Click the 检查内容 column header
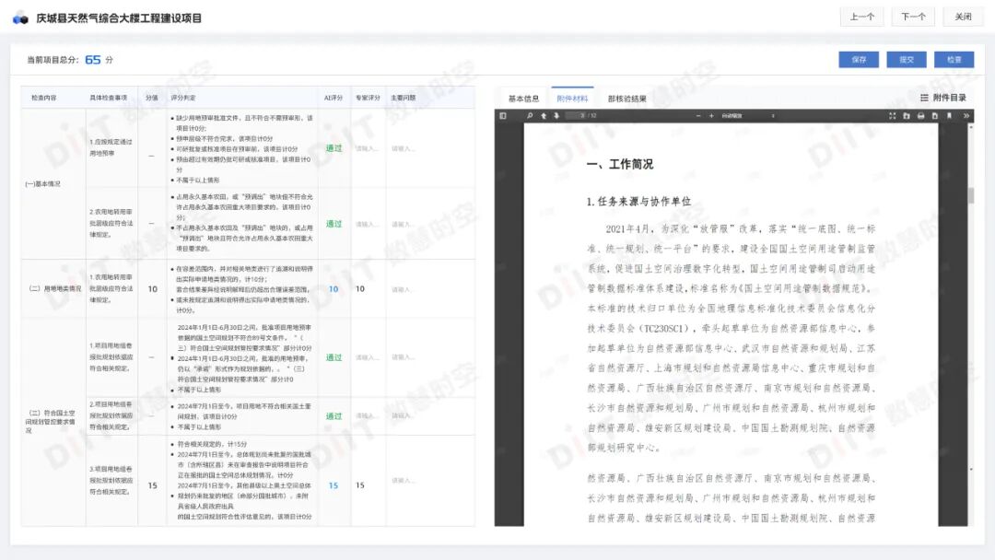This screenshot has width=995, height=560. (x=44, y=98)
